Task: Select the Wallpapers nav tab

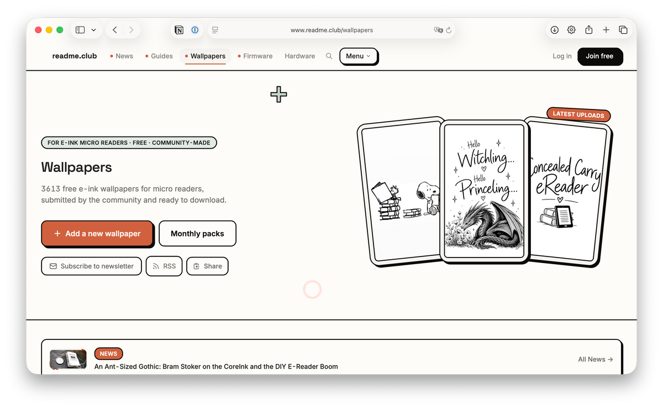Action: 205,56
